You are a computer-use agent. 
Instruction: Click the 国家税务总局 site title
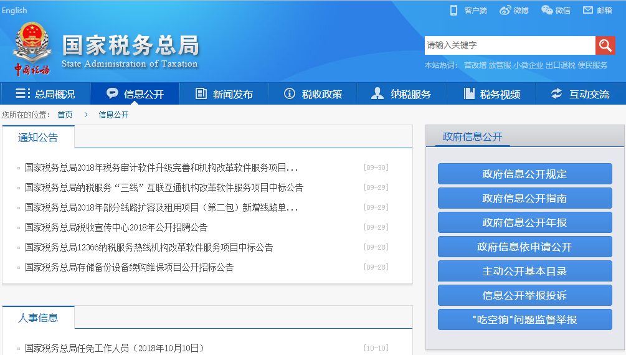(x=131, y=45)
